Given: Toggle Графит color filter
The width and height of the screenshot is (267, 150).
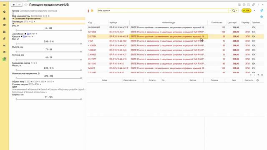Looking at the screenshot, I should [53, 90].
